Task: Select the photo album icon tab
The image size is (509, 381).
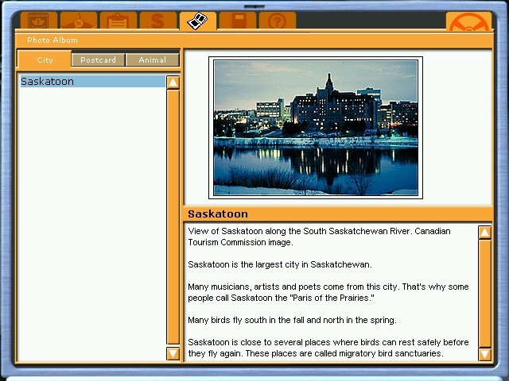Action: coord(197,21)
